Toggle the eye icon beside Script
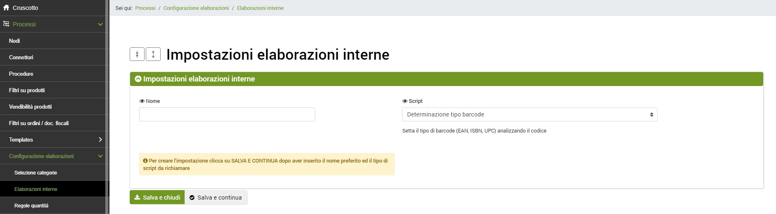This screenshot has width=776, height=214. tap(405, 101)
